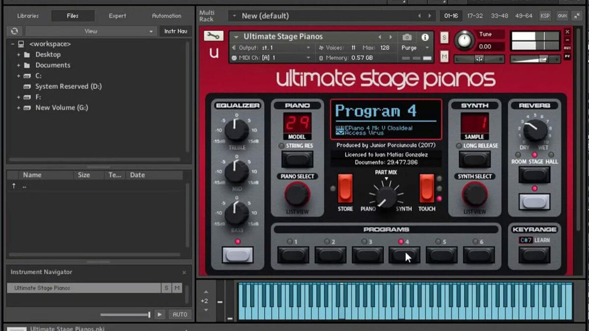Click the snapshot camera icon
The image size is (589, 331).
point(407,36)
